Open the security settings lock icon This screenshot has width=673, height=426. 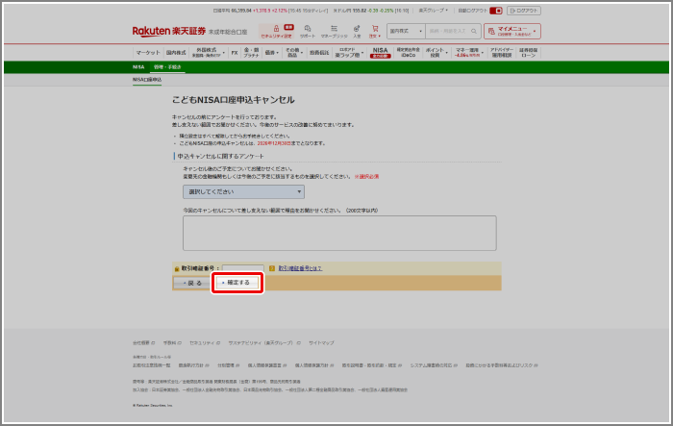tap(276, 31)
